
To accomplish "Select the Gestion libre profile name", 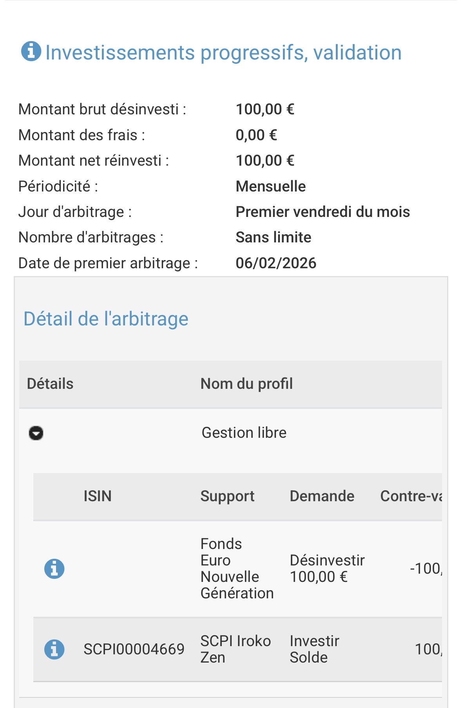I will (244, 433).
